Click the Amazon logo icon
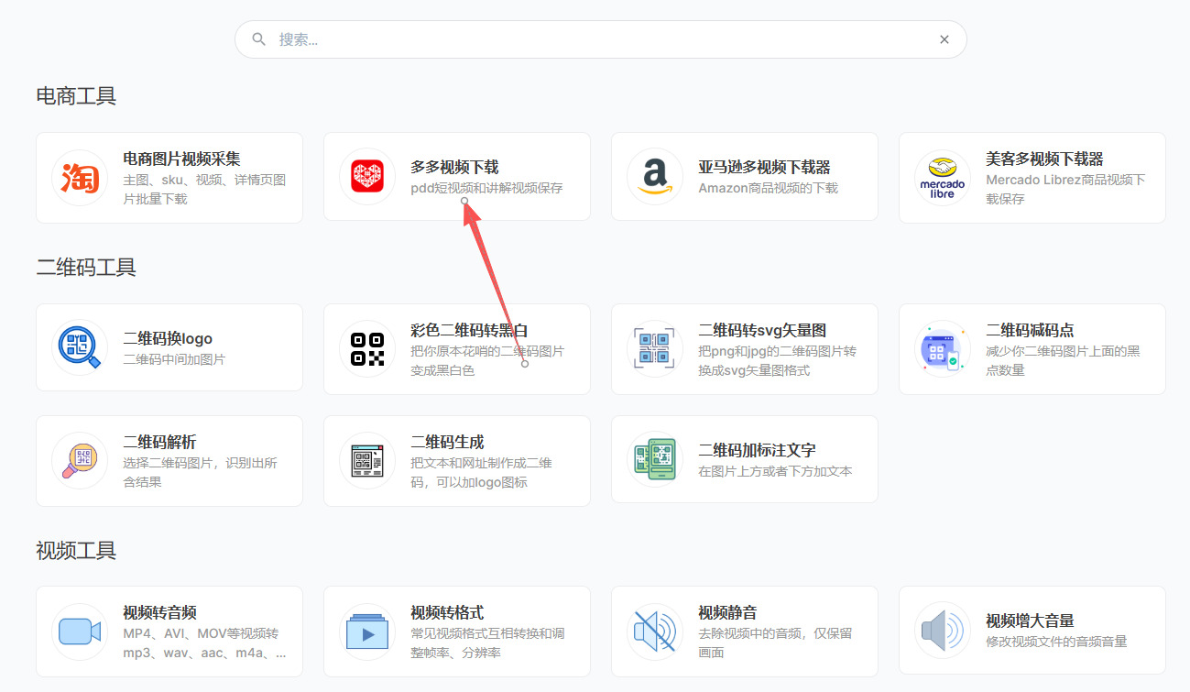Screen dimensions: 1190x692 tap(655, 176)
